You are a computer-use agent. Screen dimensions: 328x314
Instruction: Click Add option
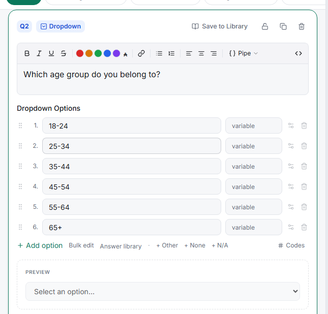[40, 245]
